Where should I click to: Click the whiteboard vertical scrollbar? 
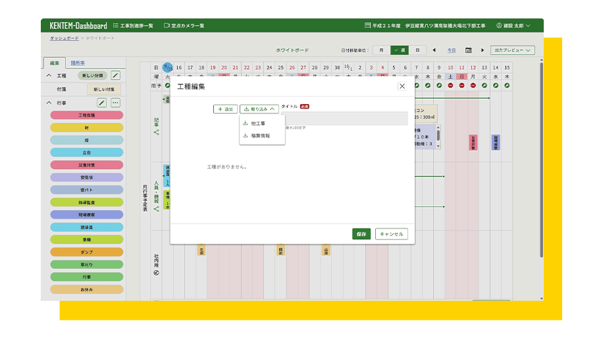click(x=542, y=159)
